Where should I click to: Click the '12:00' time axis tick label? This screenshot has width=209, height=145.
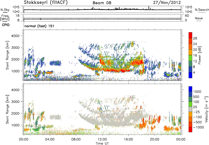pyautogui.click(x=102, y=140)
